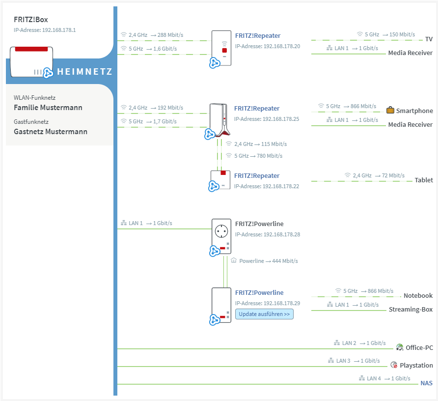
Task: Click the Tablet device label
Action: [423, 180]
